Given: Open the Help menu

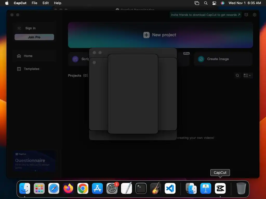Looking at the screenshot, I should [57, 3].
